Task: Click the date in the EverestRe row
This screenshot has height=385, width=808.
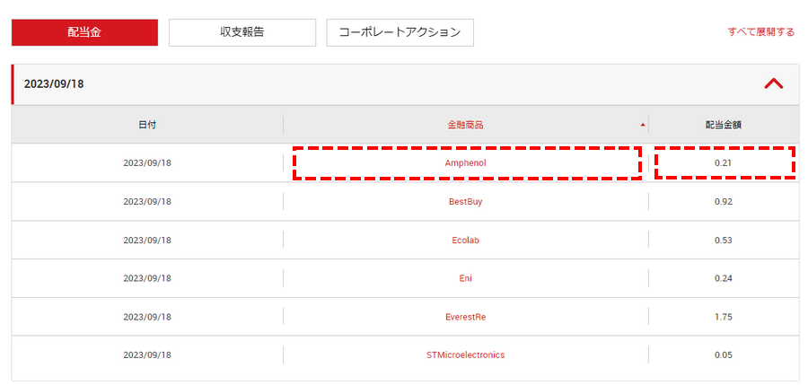Action: (x=147, y=317)
